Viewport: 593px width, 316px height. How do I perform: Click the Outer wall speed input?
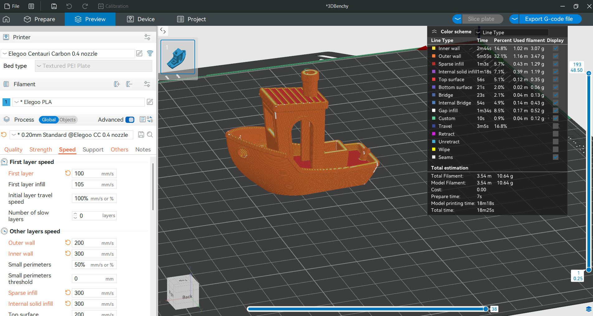[94, 243]
